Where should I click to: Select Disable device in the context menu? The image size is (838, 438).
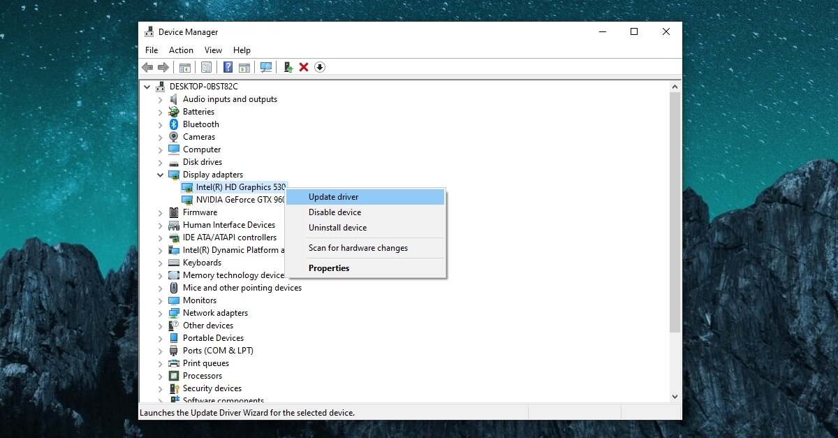pos(335,212)
